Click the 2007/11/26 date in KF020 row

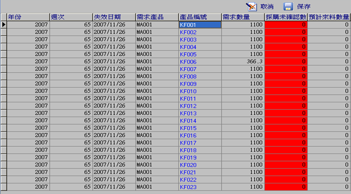114,165
